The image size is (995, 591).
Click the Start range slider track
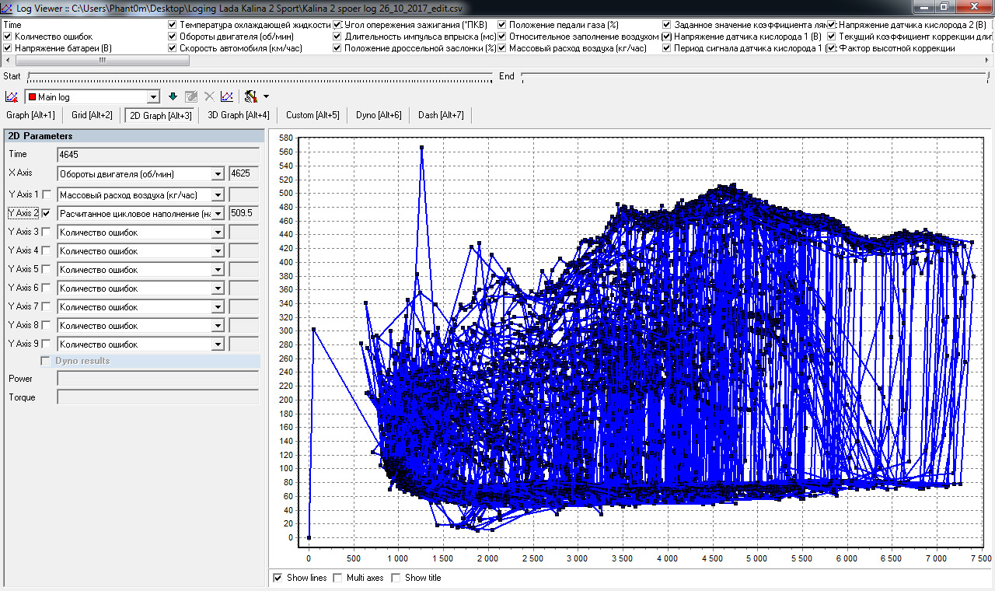tap(260, 76)
